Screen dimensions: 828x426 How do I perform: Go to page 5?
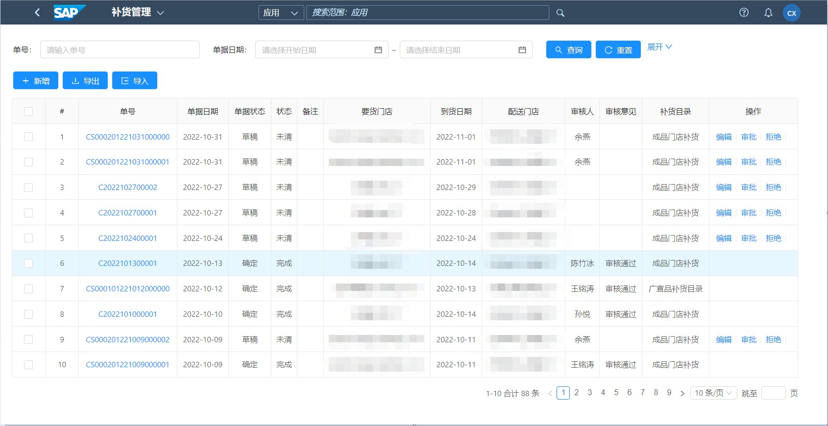click(616, 393)
